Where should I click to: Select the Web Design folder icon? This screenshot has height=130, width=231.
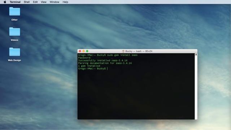pyautogui.click(x=14, y=52)
